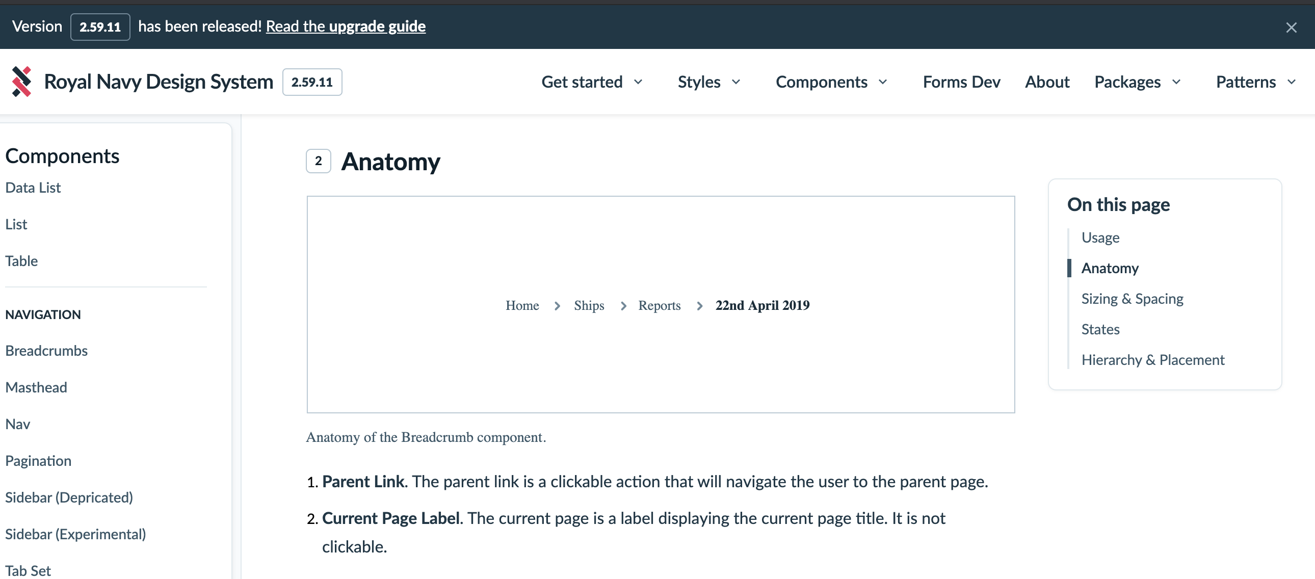Click the Royal Navy Design System logo
The width and height of the screenshot is (1315, 579).
(143, 81)
